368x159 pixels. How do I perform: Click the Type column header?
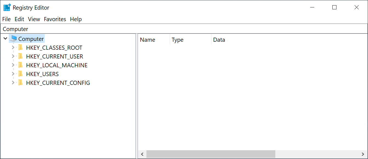pos(177,40)
